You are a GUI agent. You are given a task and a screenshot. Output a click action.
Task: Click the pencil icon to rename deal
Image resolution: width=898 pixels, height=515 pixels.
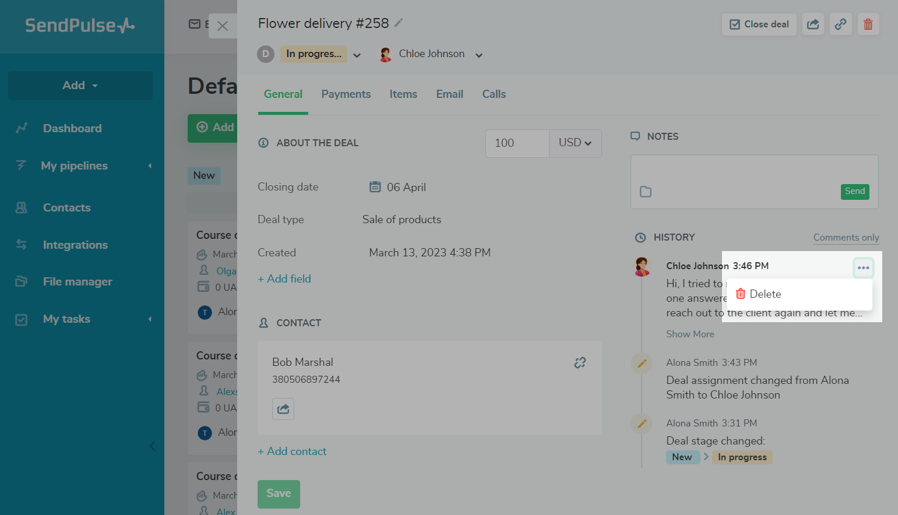[x=399, y=23]
